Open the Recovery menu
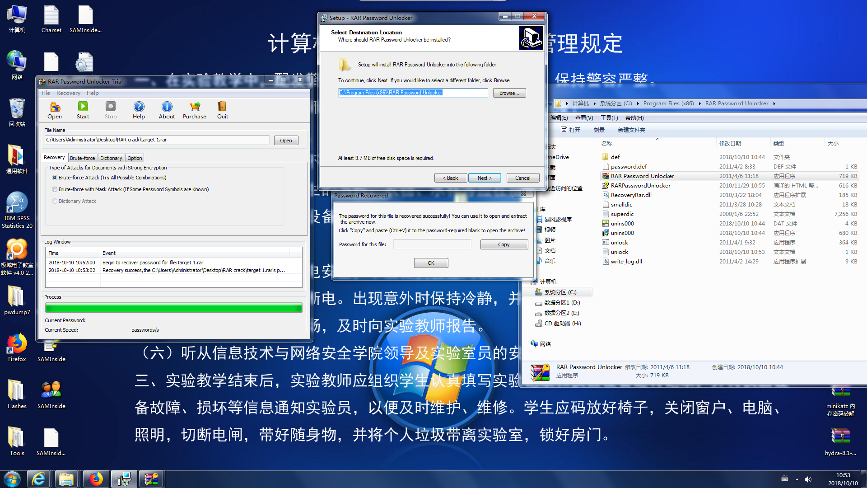The width and height of the screenshot is (867, 488). pyautogui.click(x=68, y=93)
